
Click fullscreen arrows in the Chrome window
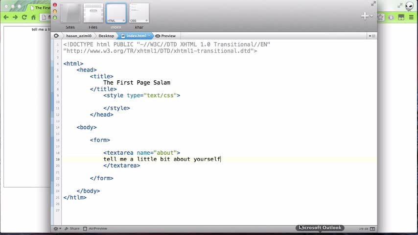tap(399, 5)
